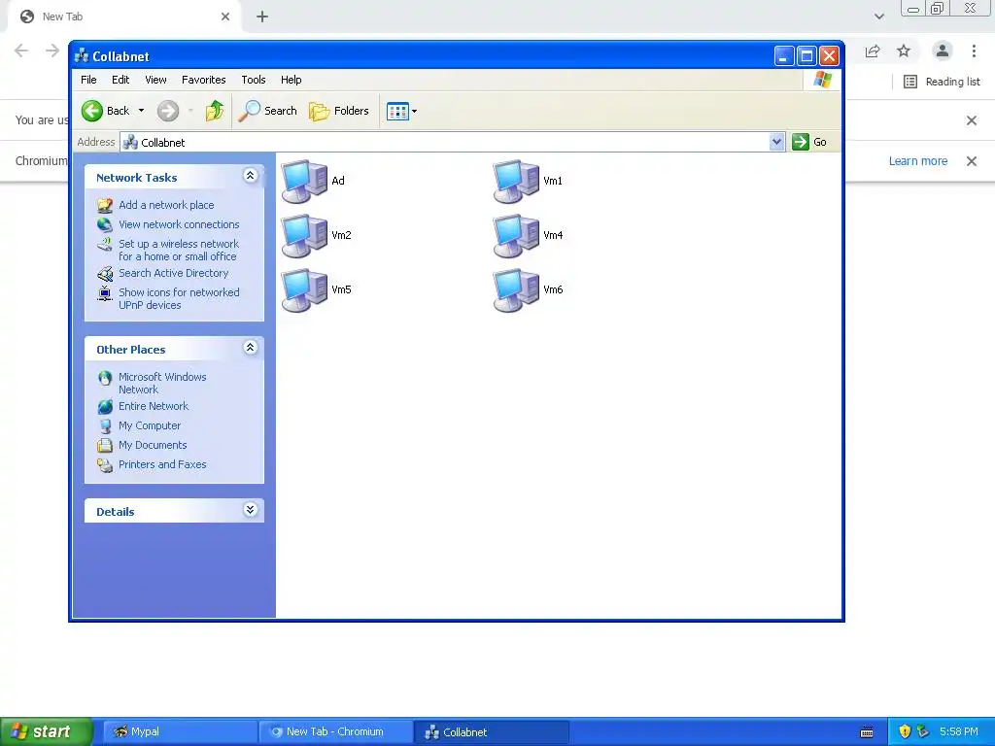Image resolution: width=995 pixels, height=746 pixels.
Task: Click the Collabnet taskbar button
Action: [491, 732]
